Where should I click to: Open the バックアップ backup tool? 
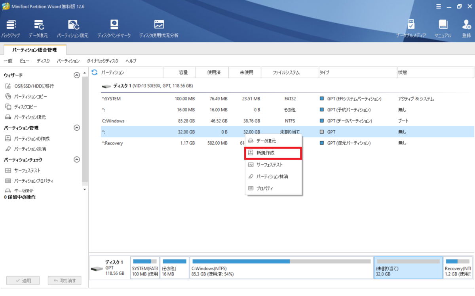(11, 28)
